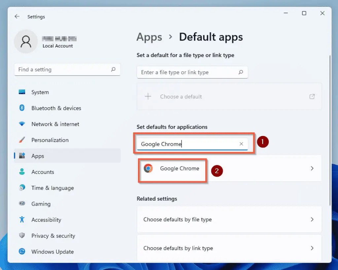Open System settings
This screenshot has height=270, width=338.
tap(67, 92)
